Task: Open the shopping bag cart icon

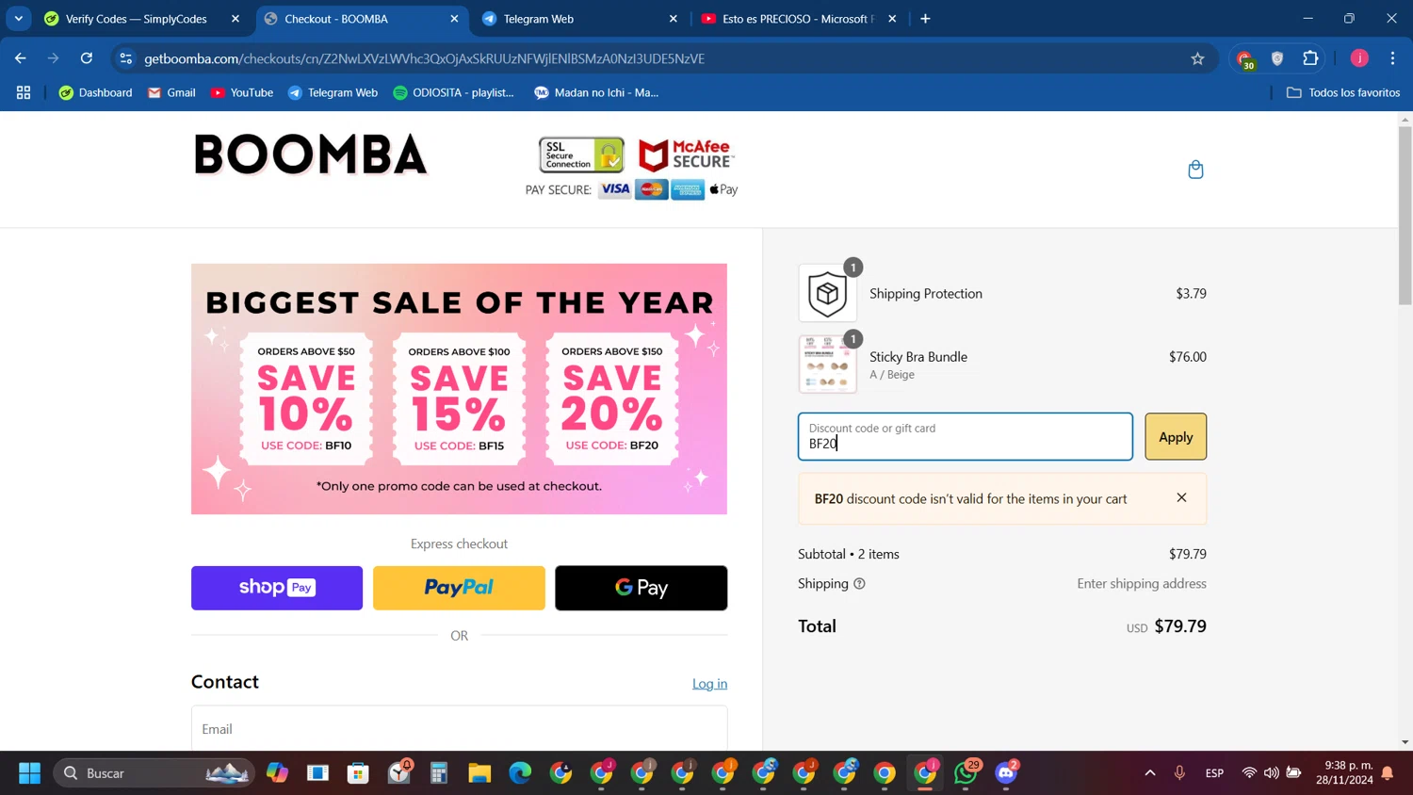Action: tap(1195, 170)
